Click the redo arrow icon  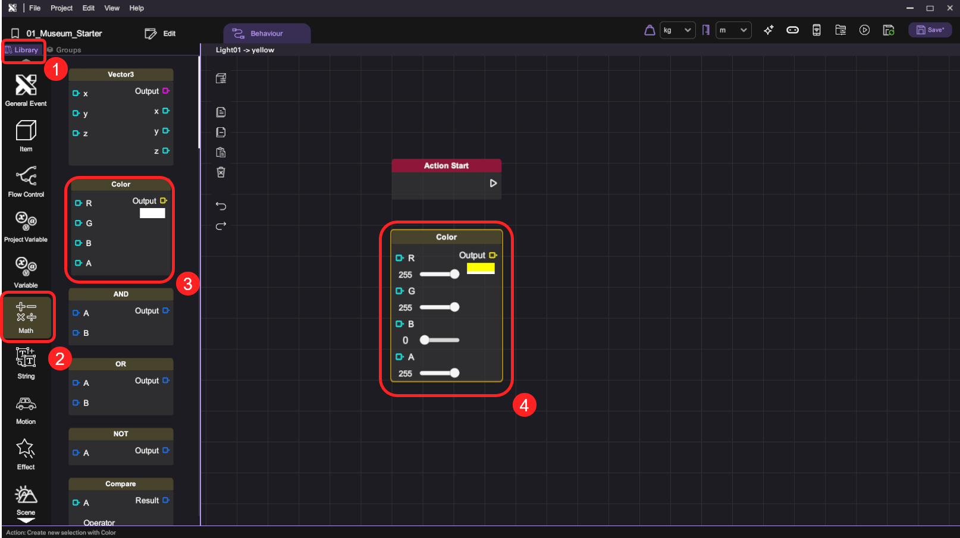point(221,226)
